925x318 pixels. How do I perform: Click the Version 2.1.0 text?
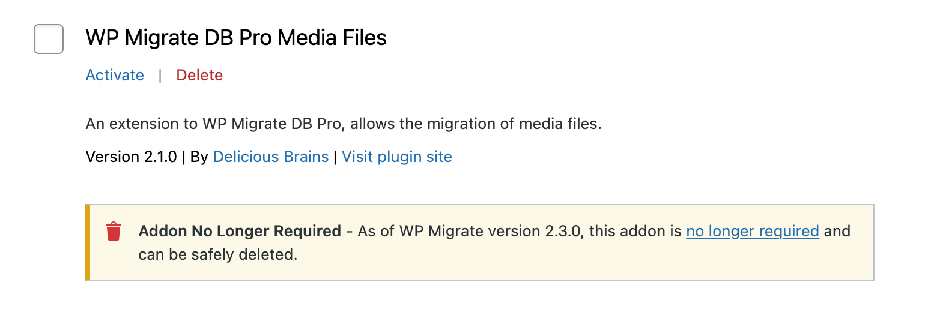tap(132, 157)
